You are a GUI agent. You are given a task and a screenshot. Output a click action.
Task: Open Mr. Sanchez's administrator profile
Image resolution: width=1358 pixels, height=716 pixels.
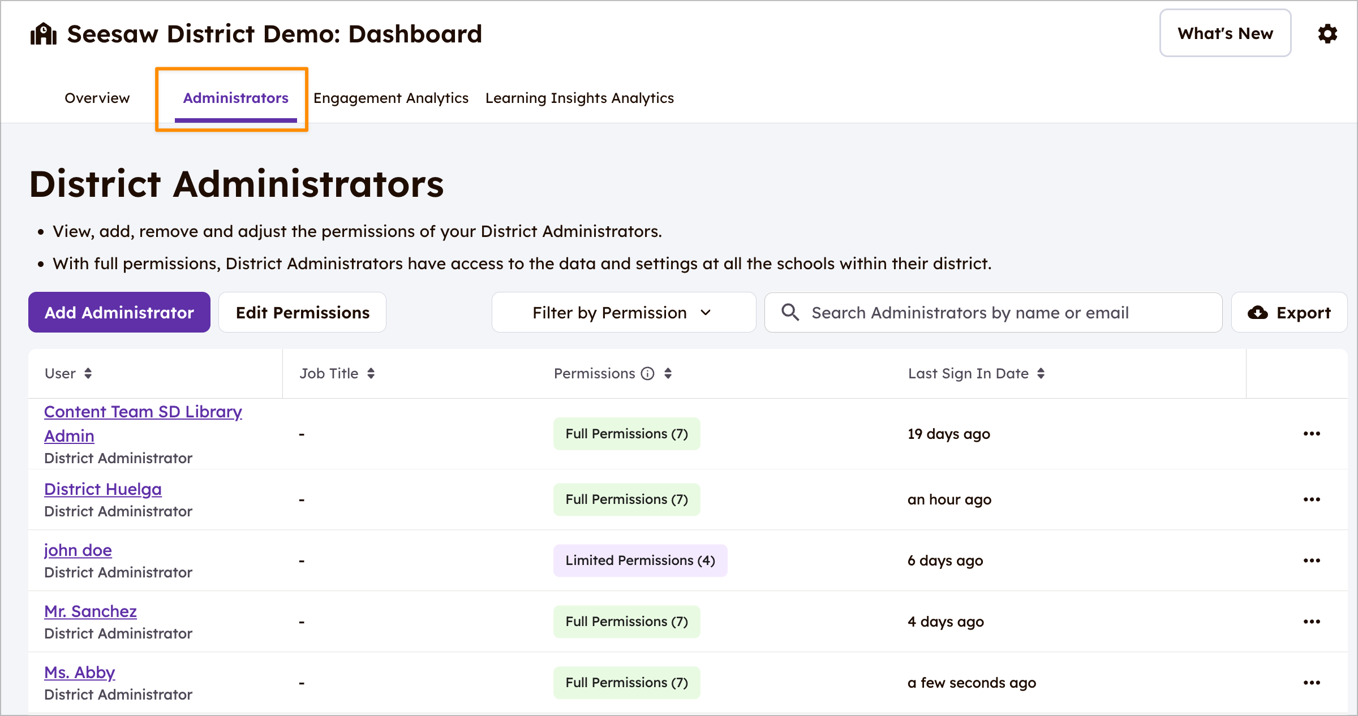(90, 611)
